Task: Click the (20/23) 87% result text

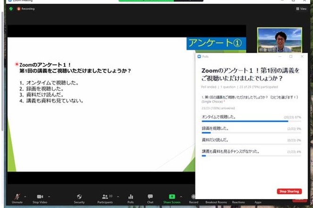Action: click(x=292, y=117)
